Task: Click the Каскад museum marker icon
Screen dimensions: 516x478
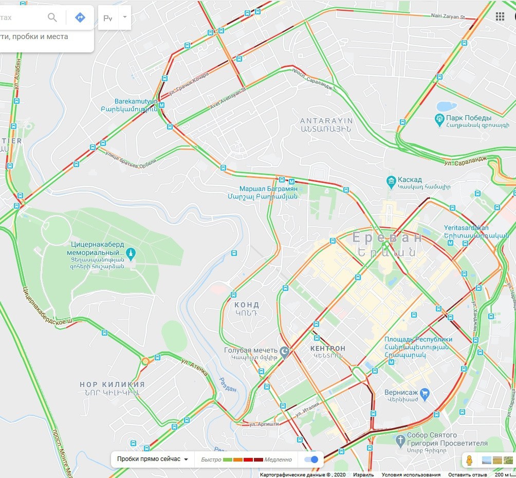Action: 391,182
